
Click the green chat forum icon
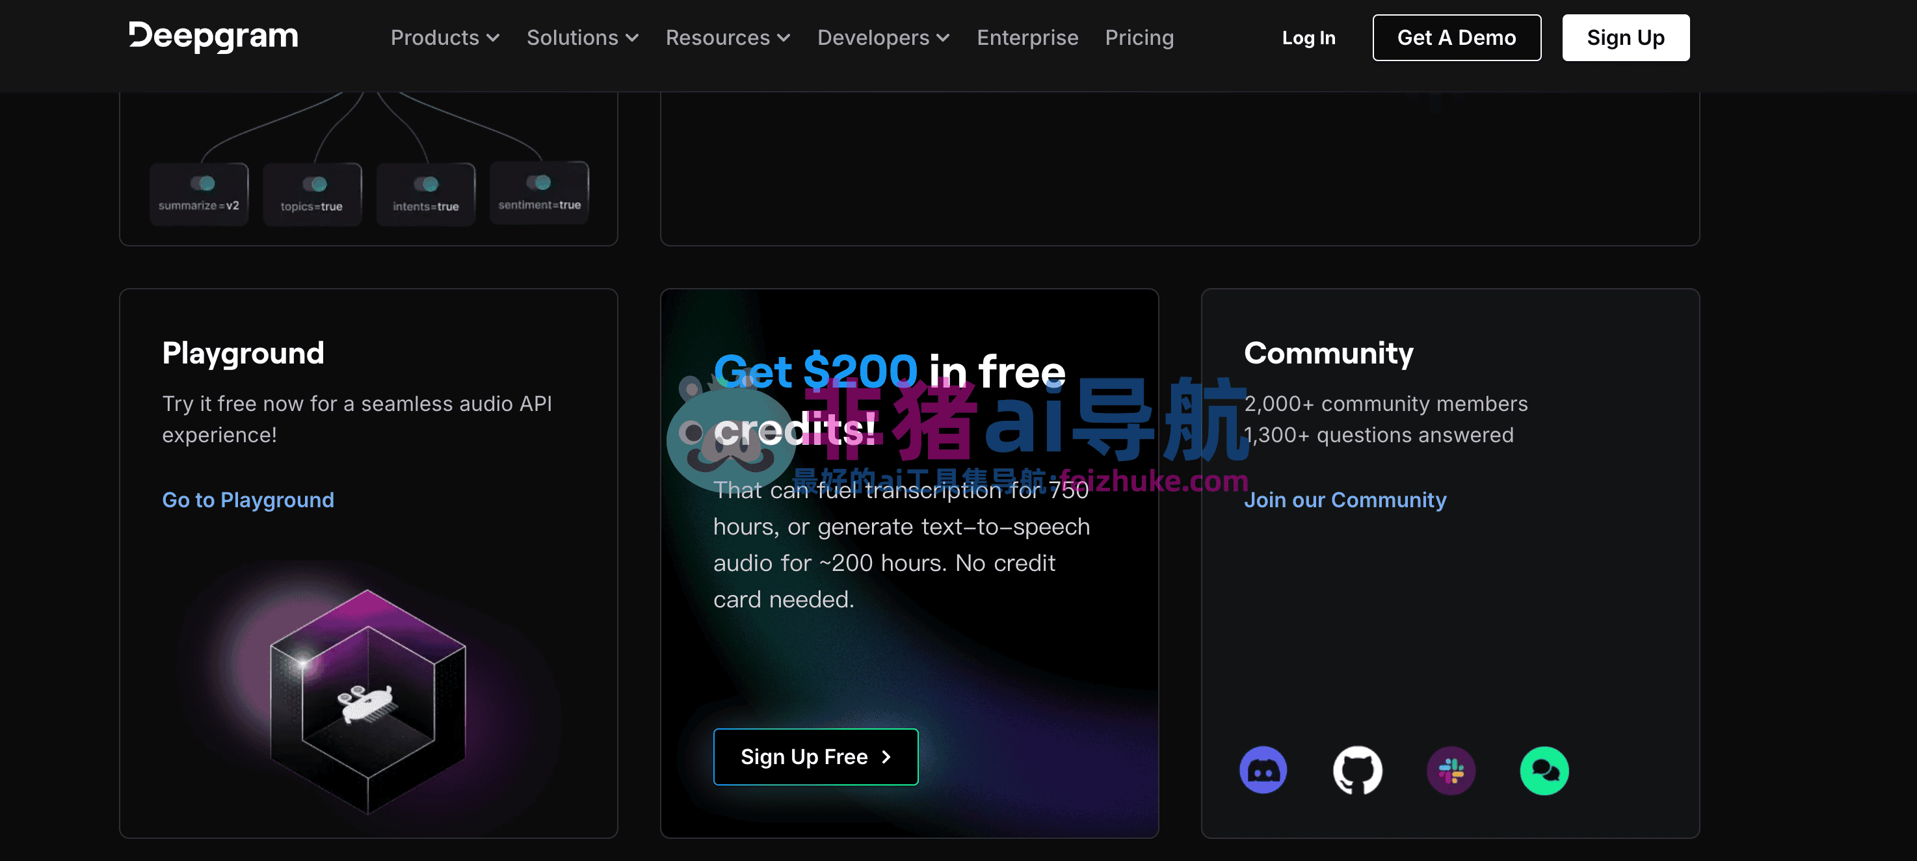pos(1544,770)
